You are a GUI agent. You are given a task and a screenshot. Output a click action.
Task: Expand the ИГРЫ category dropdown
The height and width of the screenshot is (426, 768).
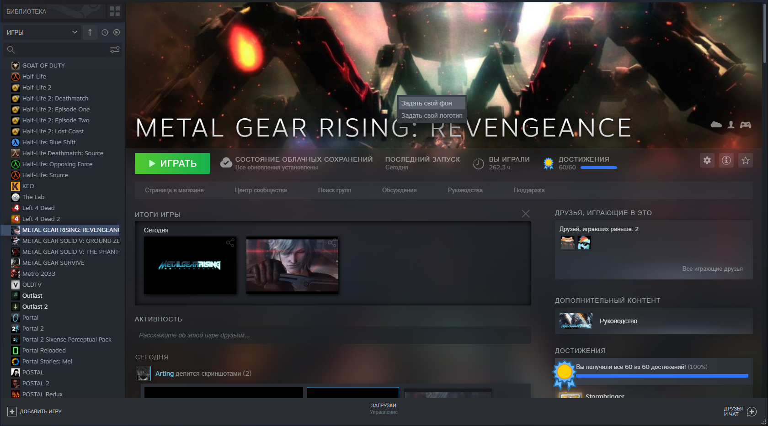42,32
